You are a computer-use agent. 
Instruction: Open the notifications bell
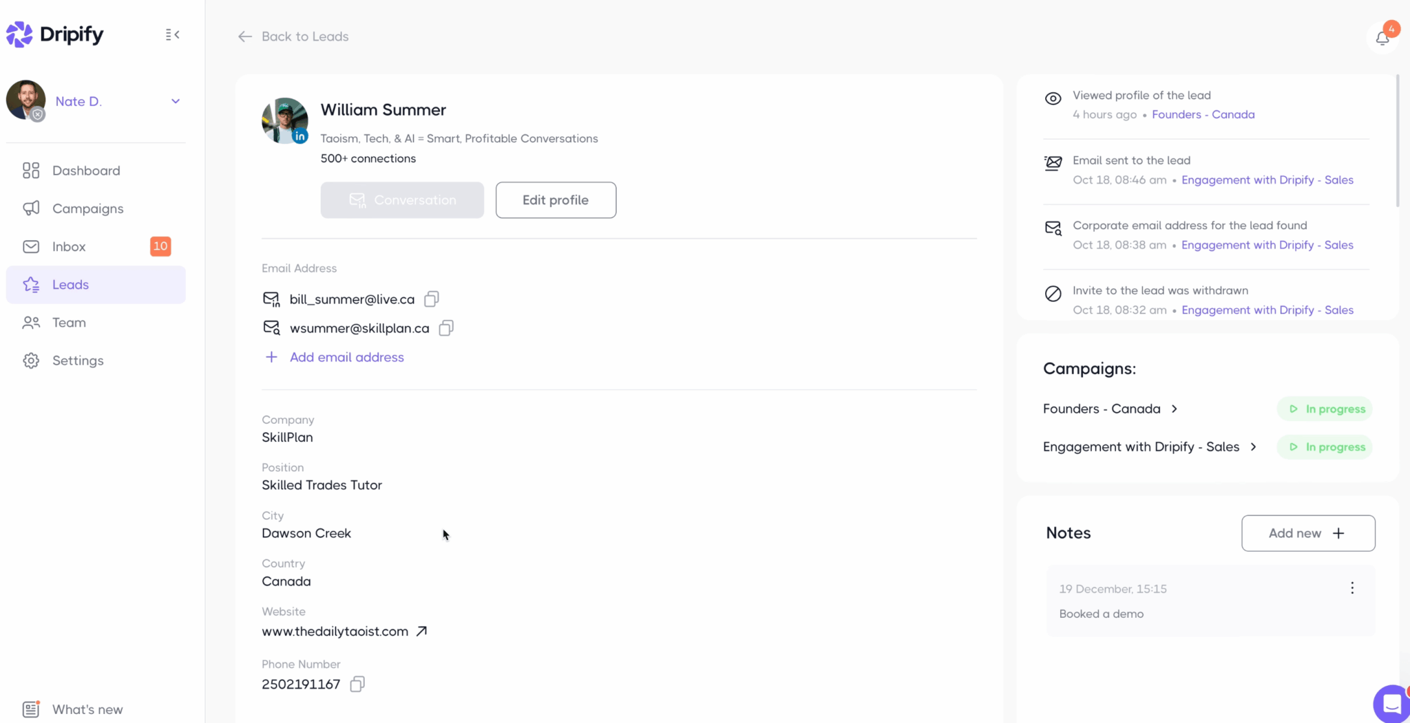click(x=1382, y=38)
